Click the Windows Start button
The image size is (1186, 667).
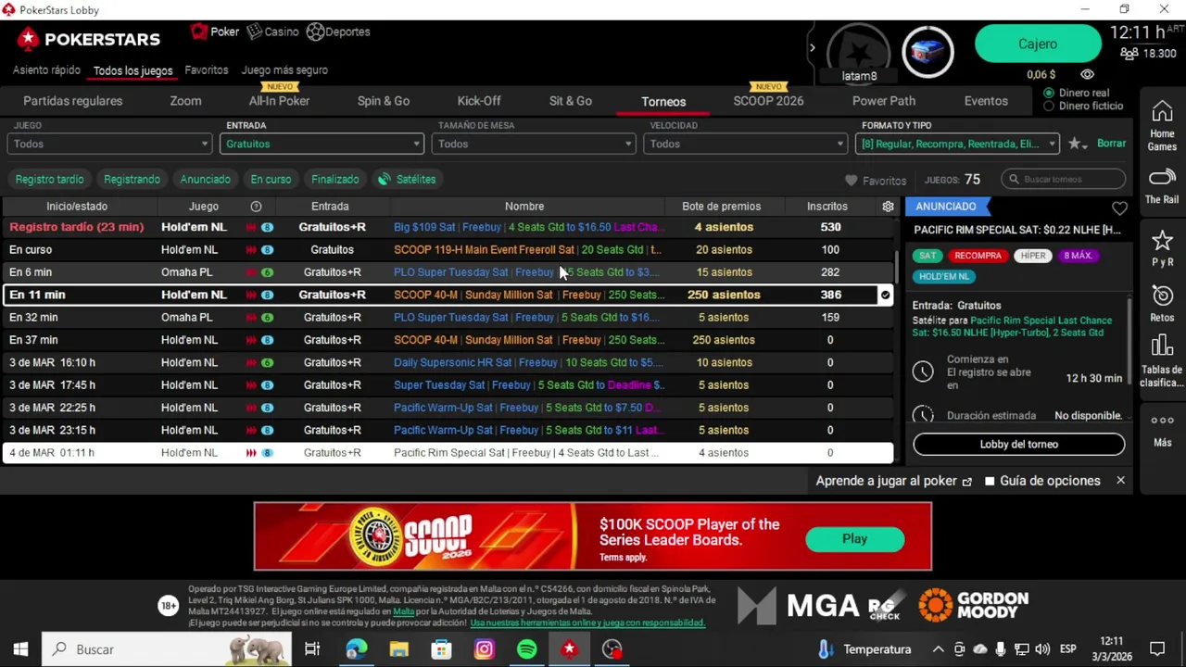click(20, 649)
